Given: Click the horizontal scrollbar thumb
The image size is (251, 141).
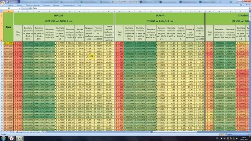Looking at the screenshot, I should (x=175, y=132).
